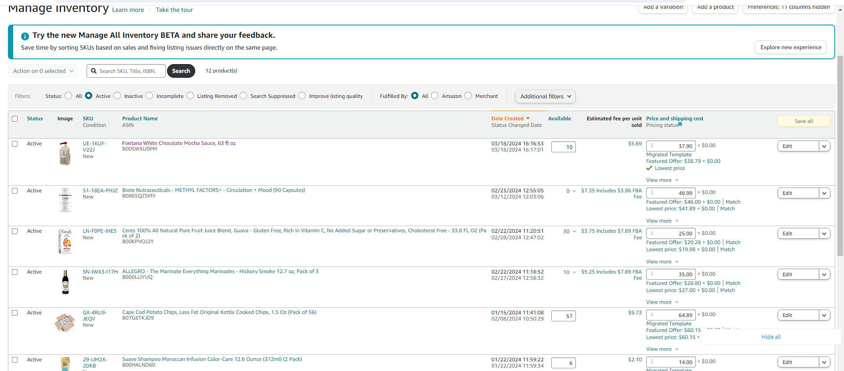
Task: Click Edit for Biote METHYL FACTORS+
Action: [798, 193]
